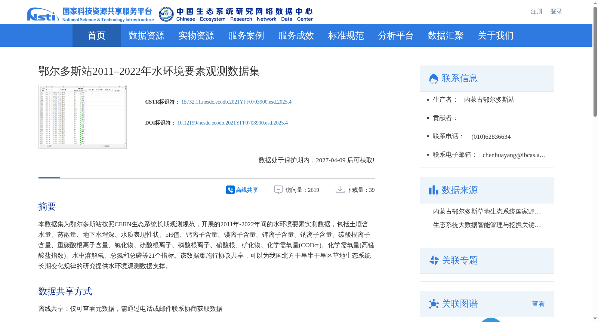Image resolution: width=598 pixels, height=322 pixels.
Task: Click the NESDC round logo
Action: click(x=166, y=14)
